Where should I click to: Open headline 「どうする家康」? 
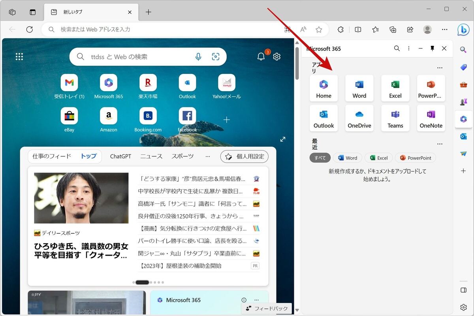[x=192, y=179]
